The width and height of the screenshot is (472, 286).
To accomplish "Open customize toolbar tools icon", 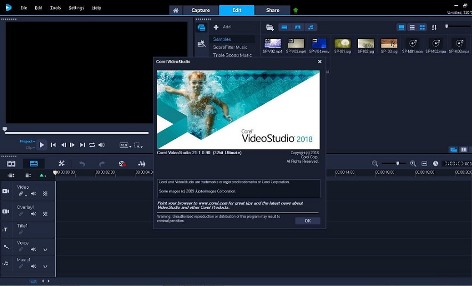I will (61, 163).
